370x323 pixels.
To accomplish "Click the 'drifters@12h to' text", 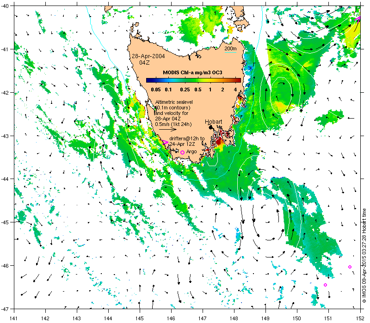I will click(x=187, y=138).
